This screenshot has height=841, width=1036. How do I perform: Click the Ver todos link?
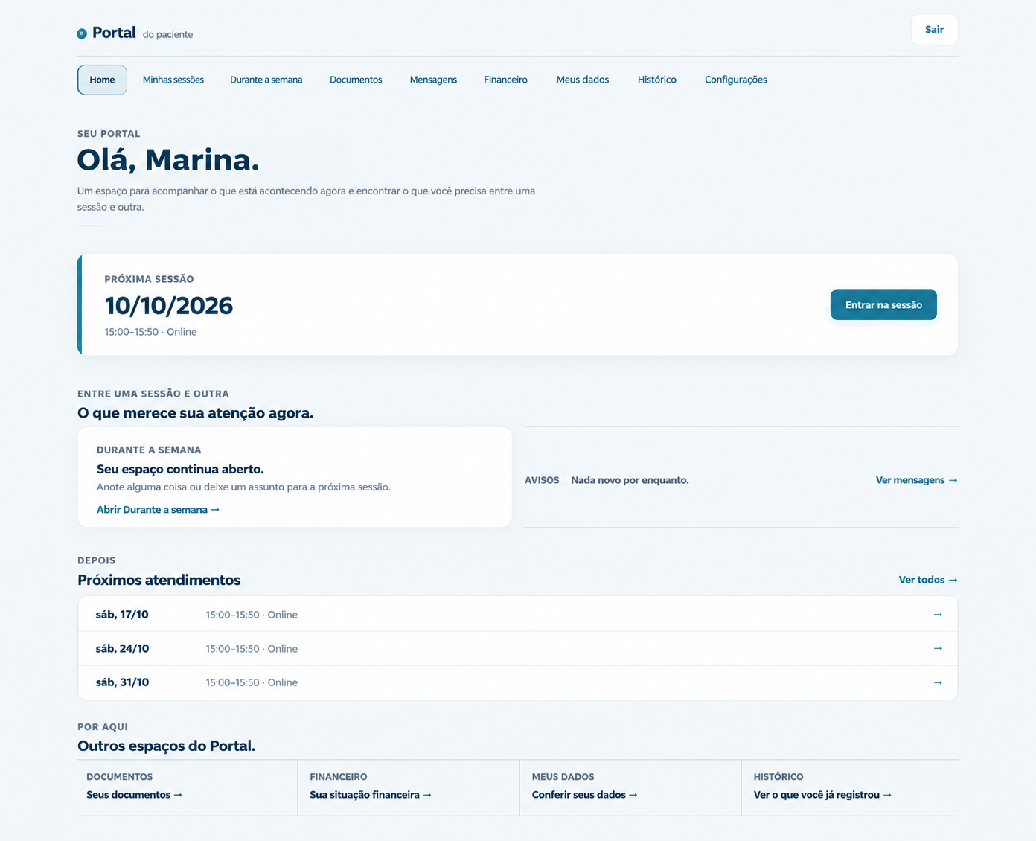pyautogui.click(x=928, y=580)
